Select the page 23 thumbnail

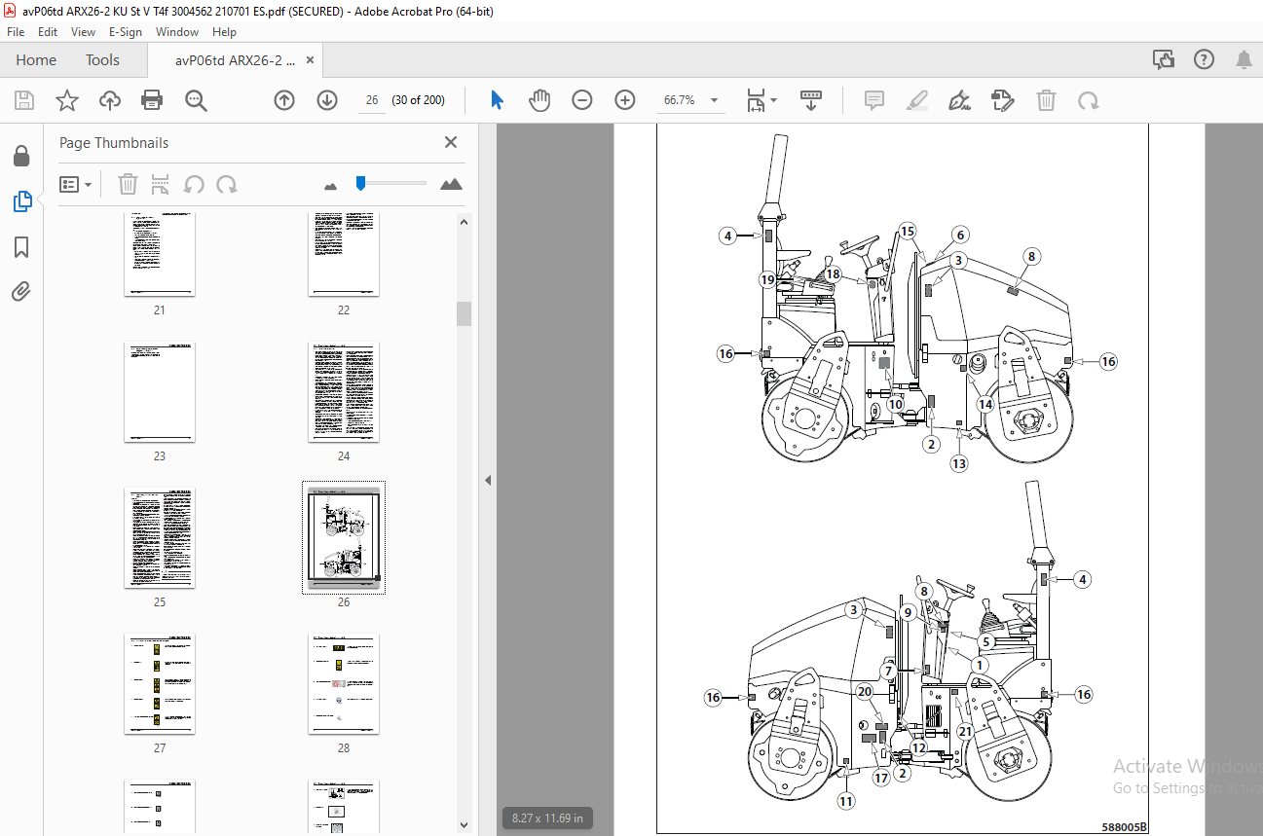160,392
